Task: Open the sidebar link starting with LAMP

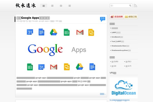Action: pyautogui.click(x=116, y=32)
